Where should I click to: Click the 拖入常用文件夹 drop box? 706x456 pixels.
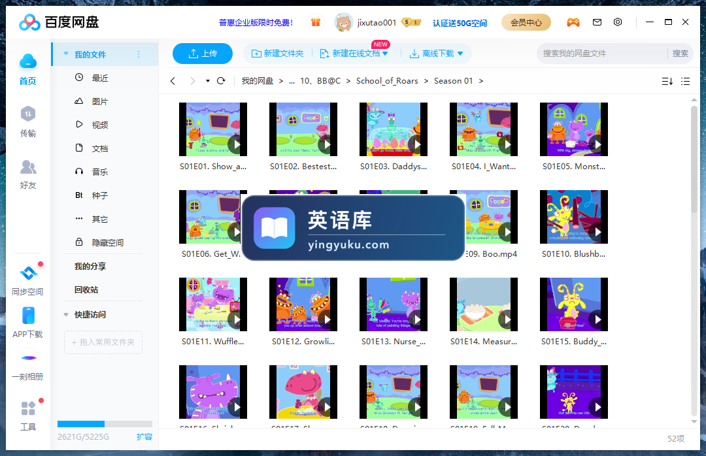click(103, 342)
